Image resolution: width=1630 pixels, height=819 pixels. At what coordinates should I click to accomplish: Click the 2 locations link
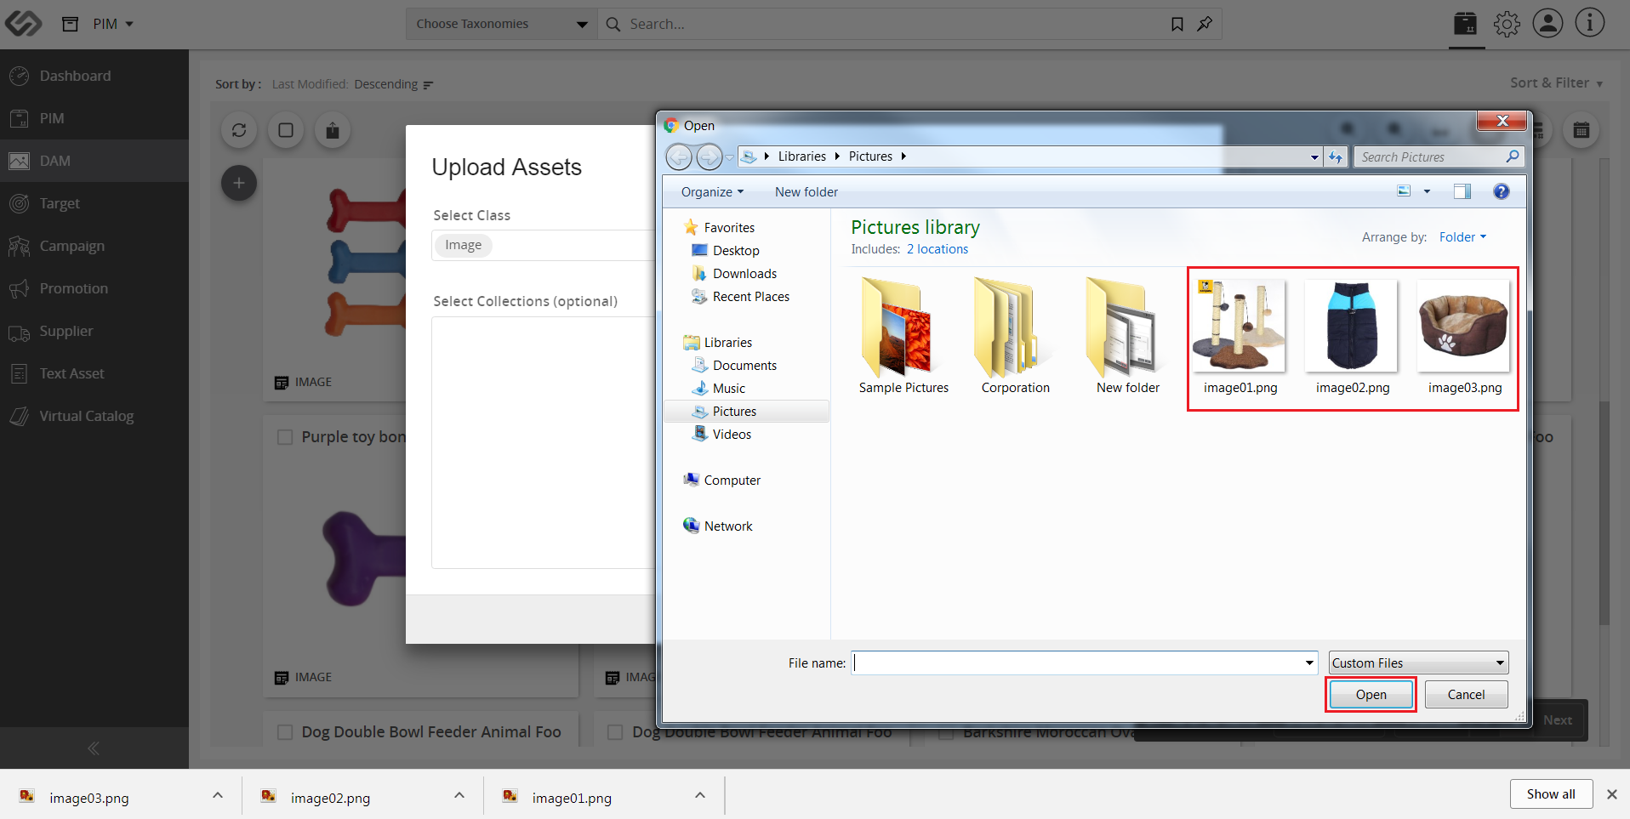click(x=938, y=249)
